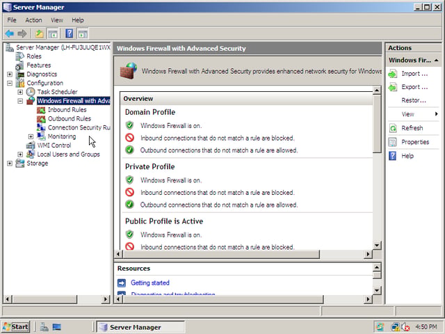Select Outbound Rules in the tree
Viewport: 445px width, 334px height.
pos(70,119)
